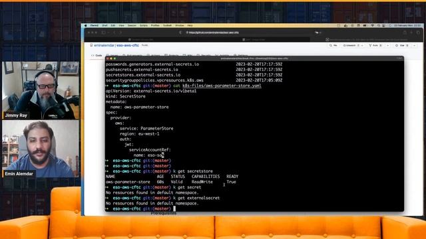This screenshot has width=426, height=239.
Task: Show the Safari tab overview
Action: coord(418,33)
